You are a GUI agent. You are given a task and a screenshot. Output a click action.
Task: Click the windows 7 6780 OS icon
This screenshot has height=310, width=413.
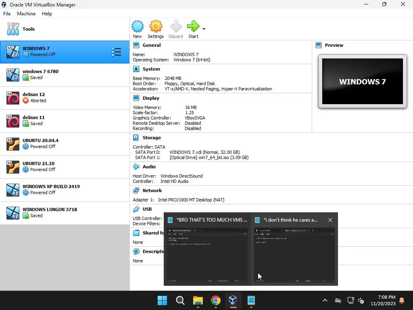tap(13, 75)
